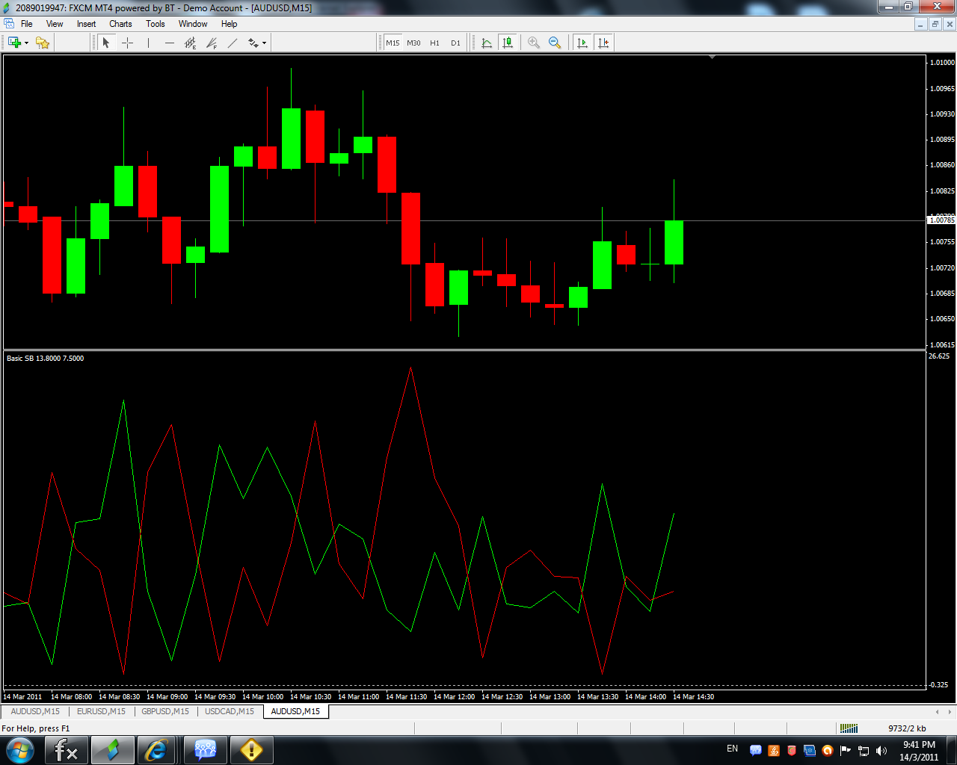Open the File menu

point(27,24)
